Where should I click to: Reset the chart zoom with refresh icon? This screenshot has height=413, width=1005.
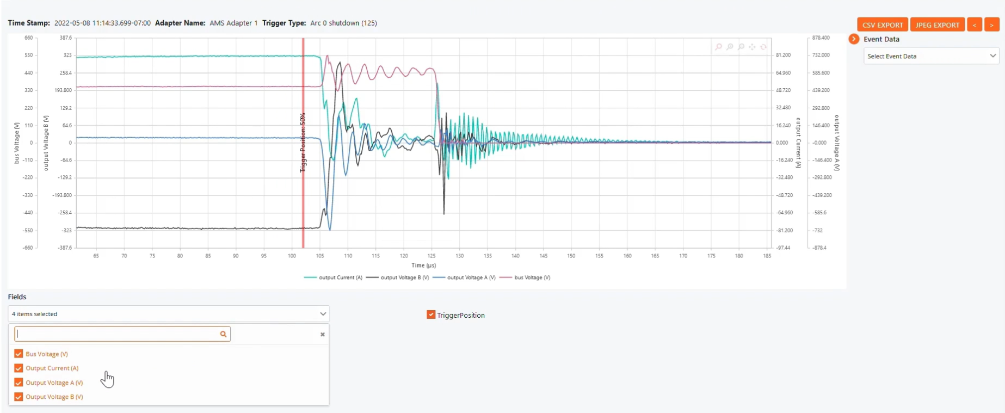point(763,47)
